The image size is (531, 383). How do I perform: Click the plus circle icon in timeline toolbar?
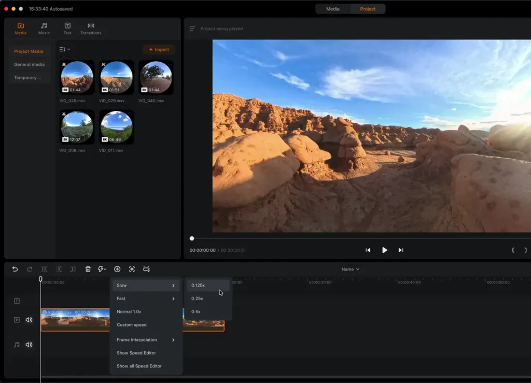[117, 269]
